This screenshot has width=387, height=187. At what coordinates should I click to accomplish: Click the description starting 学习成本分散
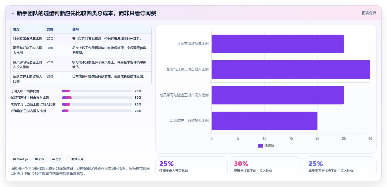109,65
